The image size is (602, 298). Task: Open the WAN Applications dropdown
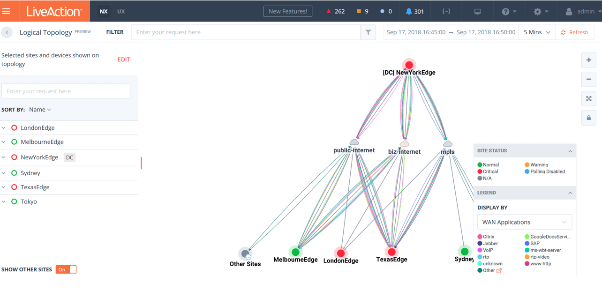coord(524,222)
